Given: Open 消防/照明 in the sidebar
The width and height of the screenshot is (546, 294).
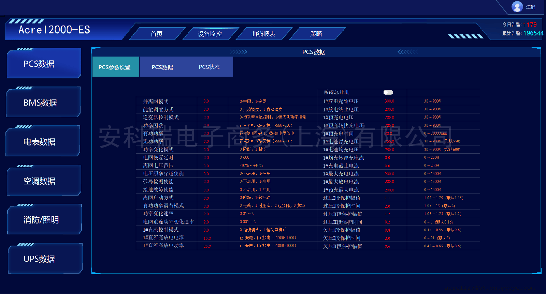Looking at the screenshot, I should click(x=45, y=220).
